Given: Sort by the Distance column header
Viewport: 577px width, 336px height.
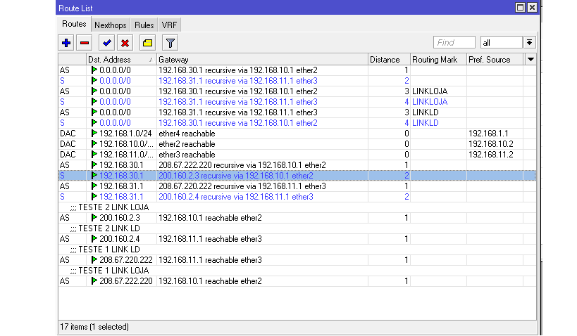Looking at the screenshot, I should [x=390, y=60].
